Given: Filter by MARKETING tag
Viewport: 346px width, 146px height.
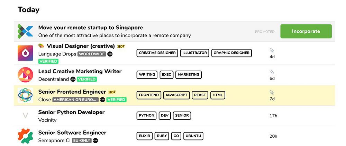Looking at the screenshot, I should tap(189, 75).
